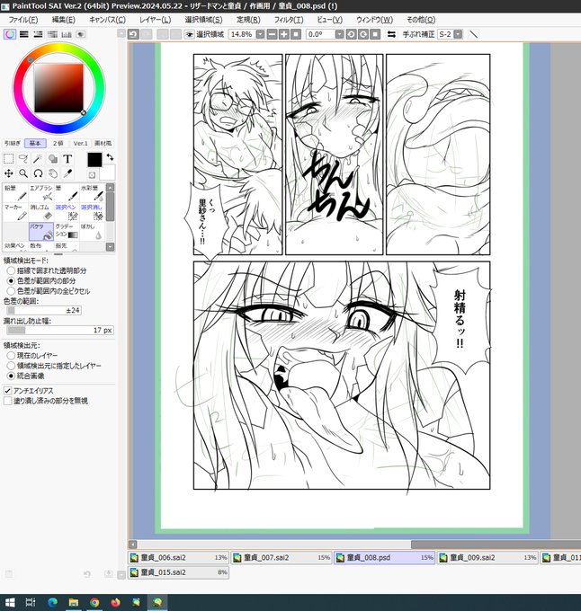Show the swatches panel icon

pyautogui.click(x=67, y=34)
